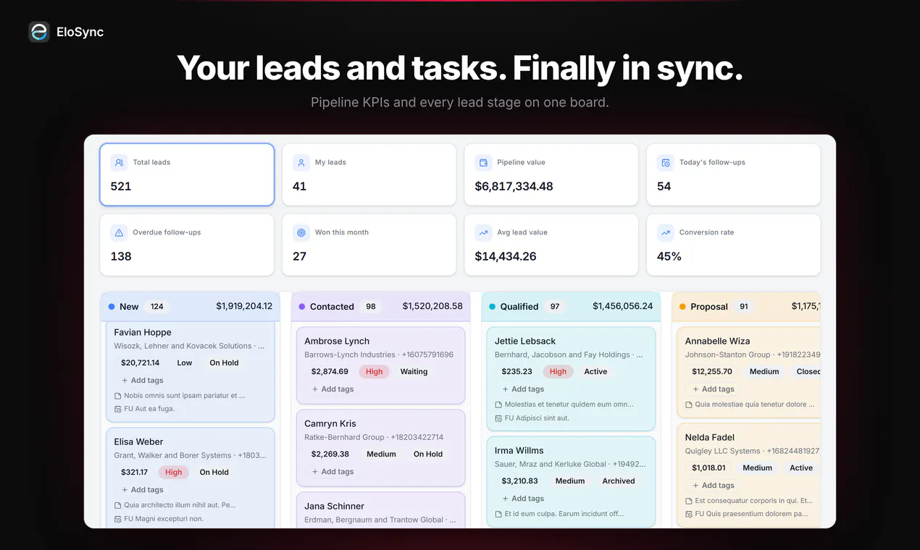Click the Low priority badge on Favian Hoppe
This screenshot has width=920, height=550.
185,363
